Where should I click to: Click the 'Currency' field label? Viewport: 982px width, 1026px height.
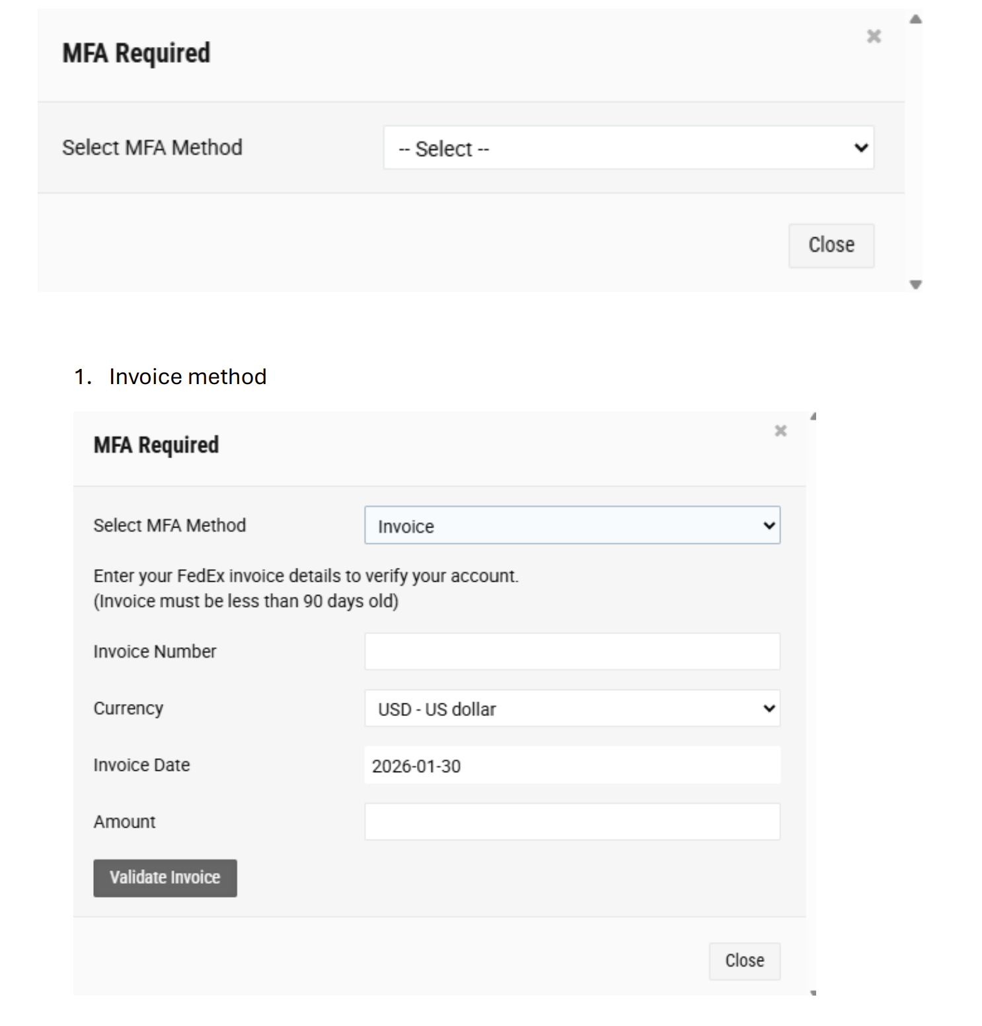tap(128, 709)
